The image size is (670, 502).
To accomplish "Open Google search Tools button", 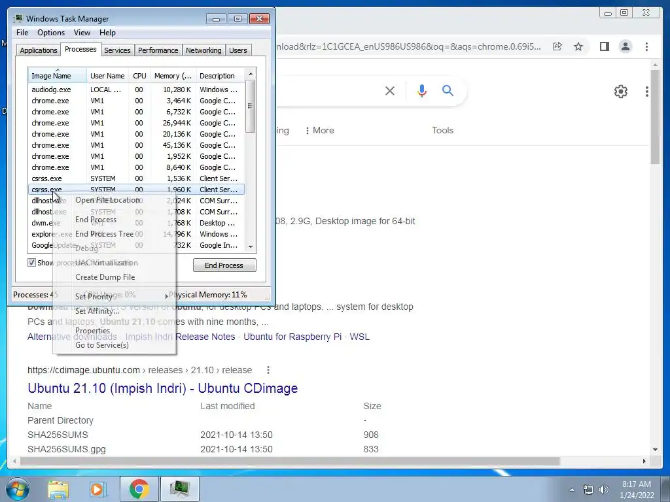I will click(x=442, y=130).
